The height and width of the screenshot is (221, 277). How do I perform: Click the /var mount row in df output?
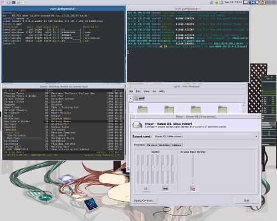46,41
